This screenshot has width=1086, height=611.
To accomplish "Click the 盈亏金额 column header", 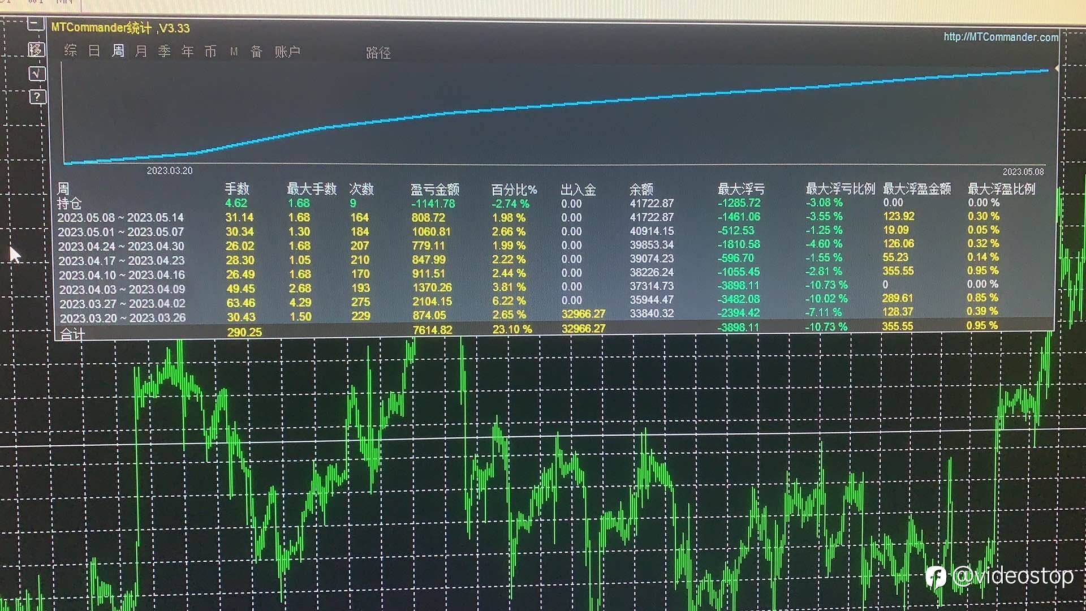I will pos(434,190).
